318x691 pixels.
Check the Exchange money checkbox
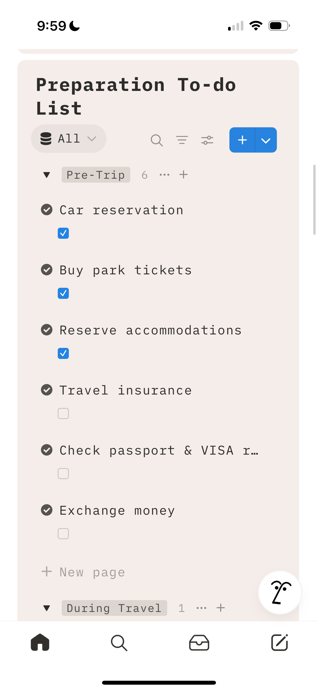click(63, 534)
